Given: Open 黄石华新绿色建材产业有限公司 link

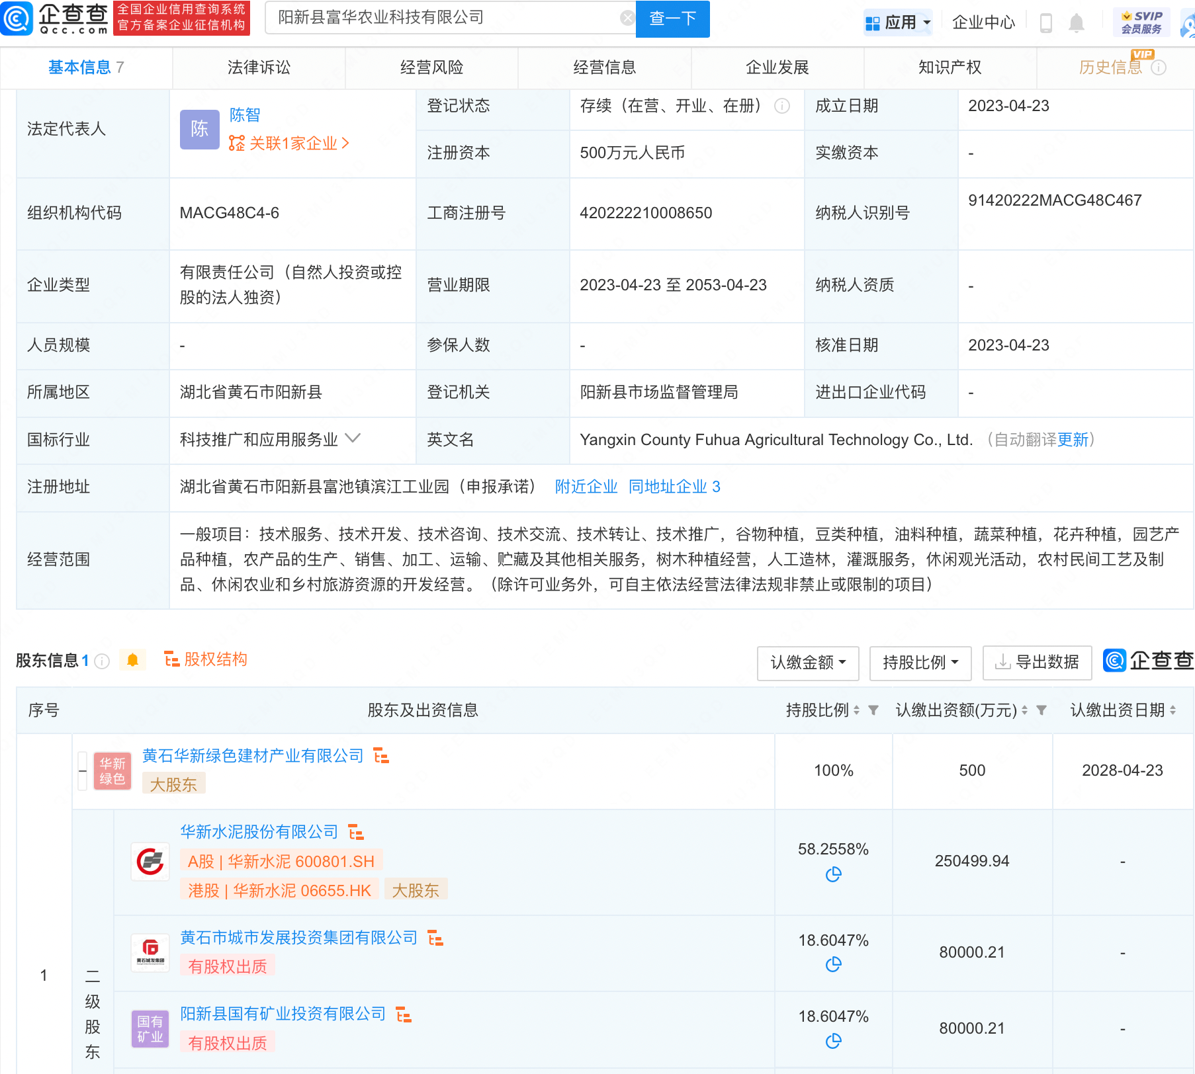Looking at the screenshot, I should (x=253, y=756).
